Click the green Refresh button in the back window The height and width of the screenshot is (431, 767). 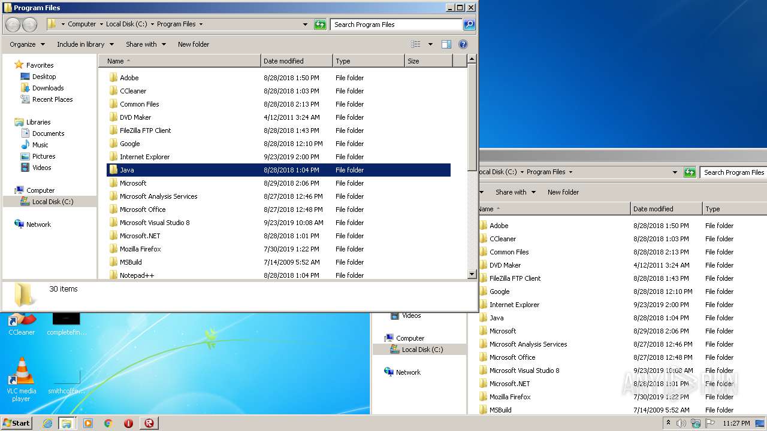pyautogui.click(x=690, y=172)
